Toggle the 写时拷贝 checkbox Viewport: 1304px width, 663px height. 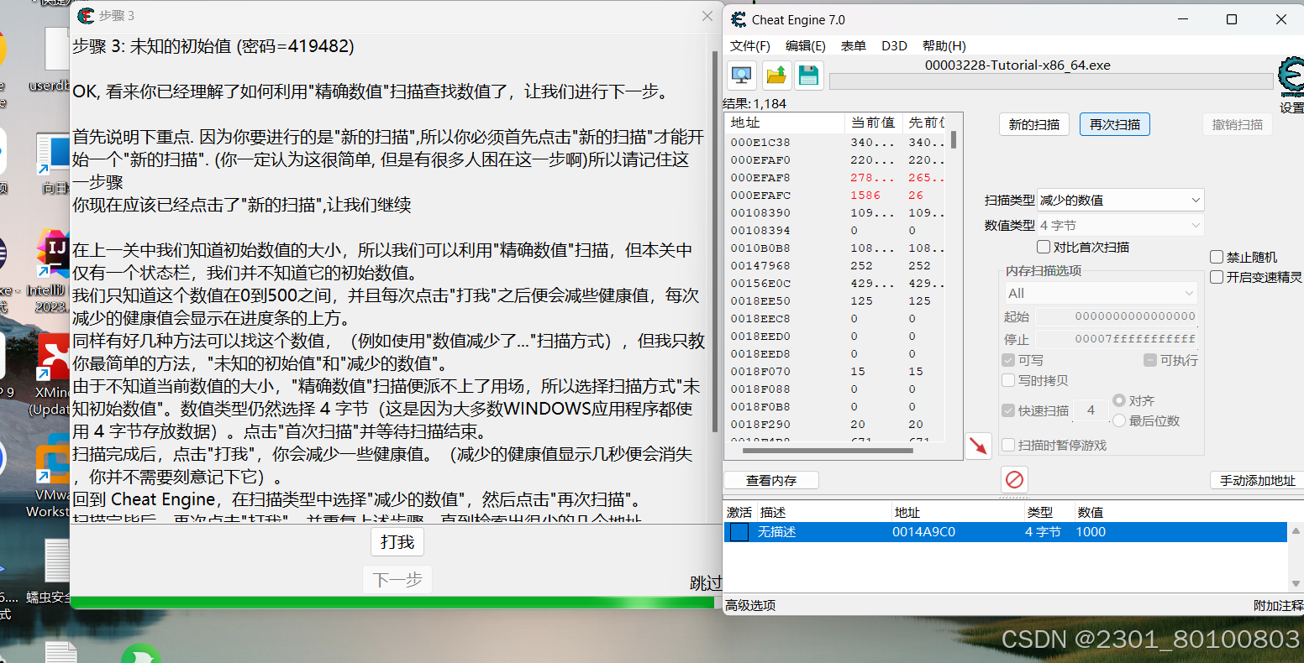click(x=1008, y=380)
